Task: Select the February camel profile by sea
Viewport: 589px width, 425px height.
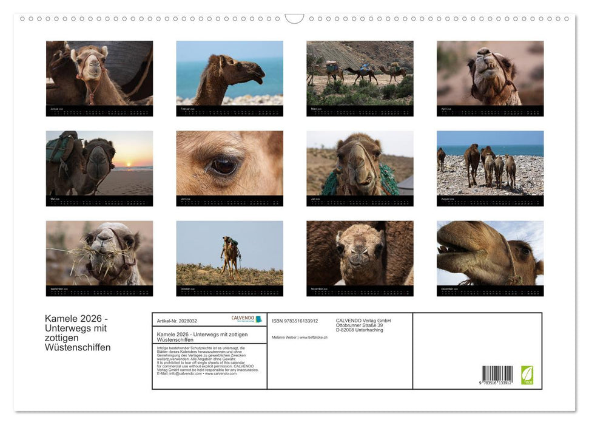Action: [x=229, y=73]
